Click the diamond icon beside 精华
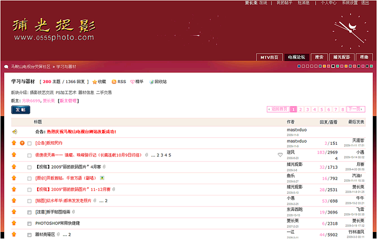This screenshot has height=239, width=377. coord(132,82)
